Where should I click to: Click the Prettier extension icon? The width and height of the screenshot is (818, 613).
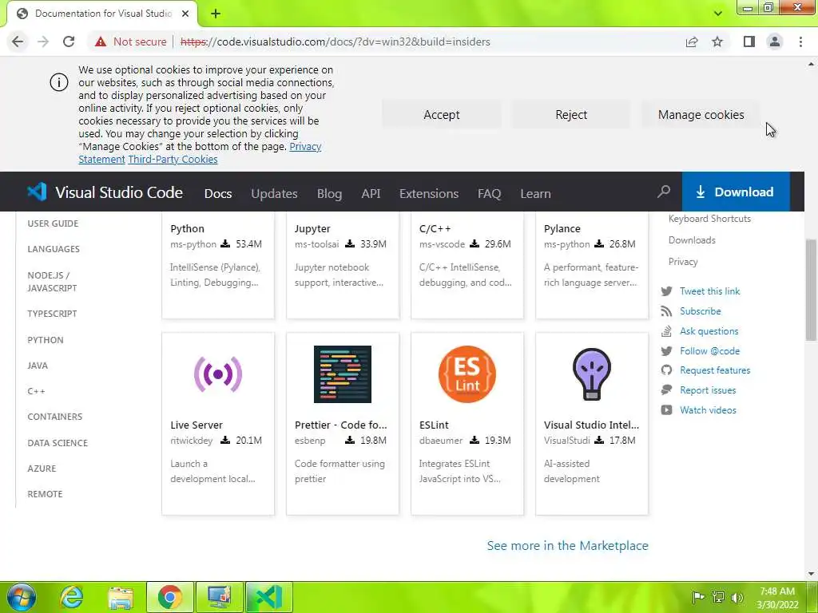pyautogui.click(x=342, y=374)
